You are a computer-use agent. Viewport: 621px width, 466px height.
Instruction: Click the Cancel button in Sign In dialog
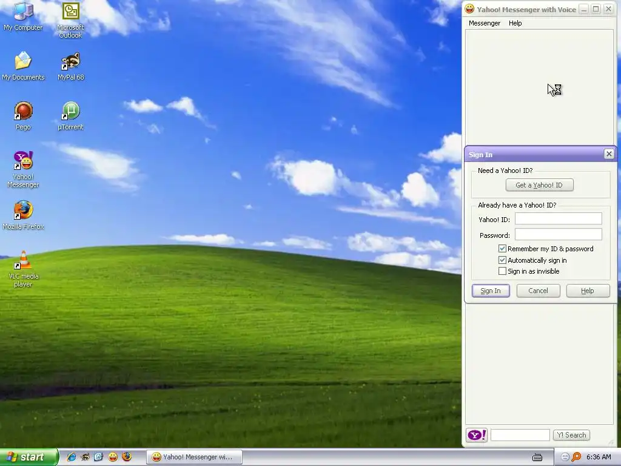(539, 291)
